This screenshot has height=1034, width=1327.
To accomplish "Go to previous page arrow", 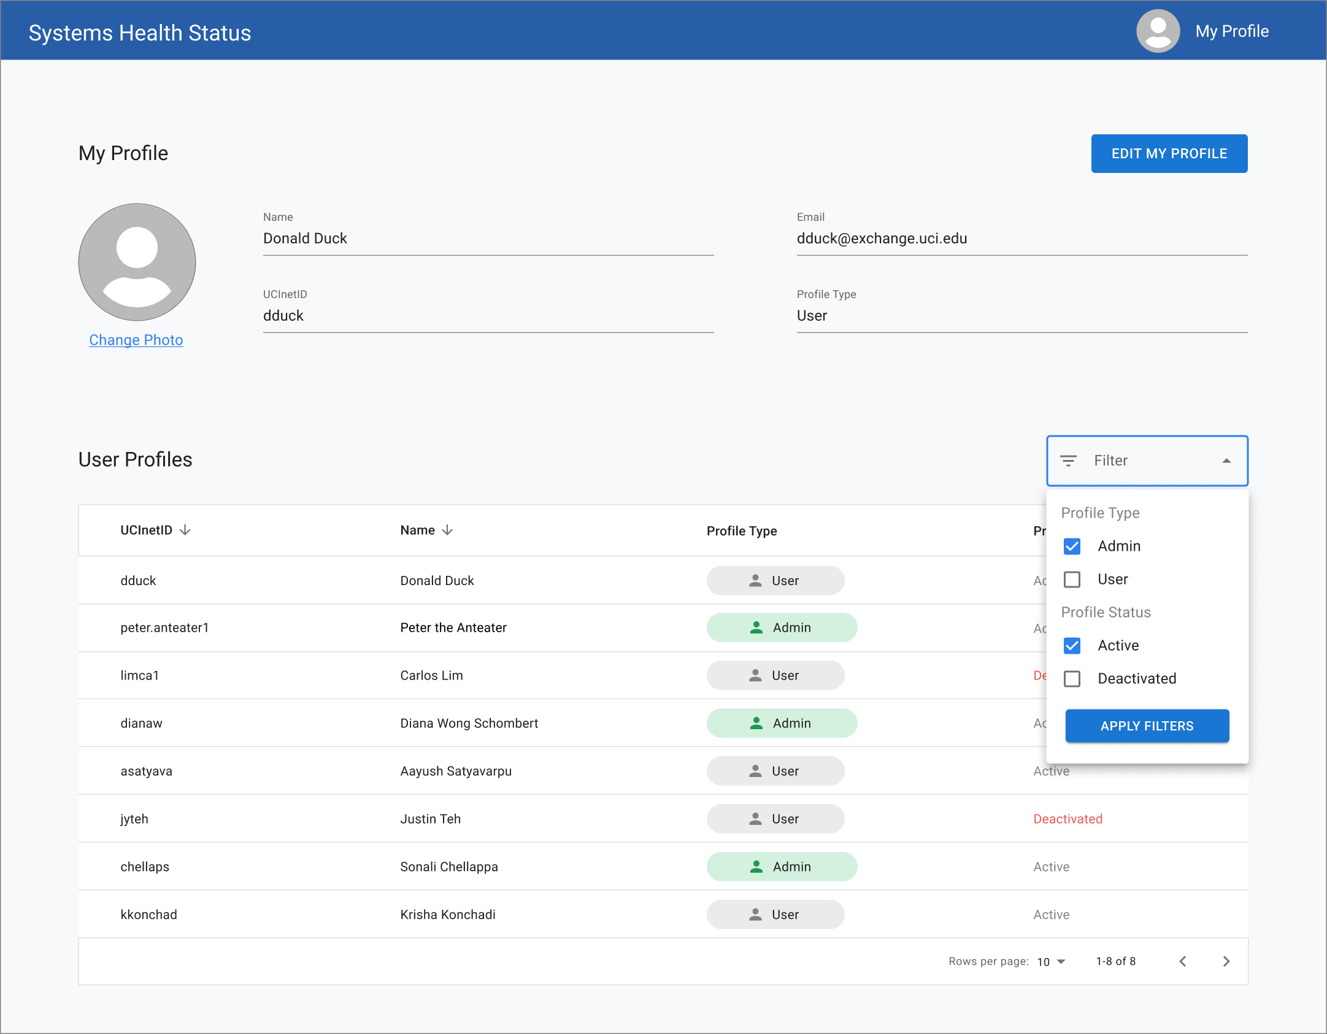I will pyautogui.click(x=1183, y=961).
